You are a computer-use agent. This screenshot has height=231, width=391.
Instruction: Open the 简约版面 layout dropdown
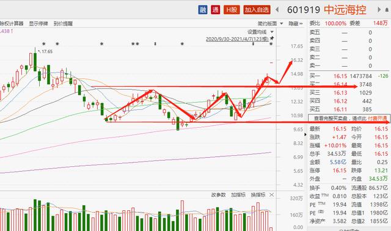(x=270, y=24)
